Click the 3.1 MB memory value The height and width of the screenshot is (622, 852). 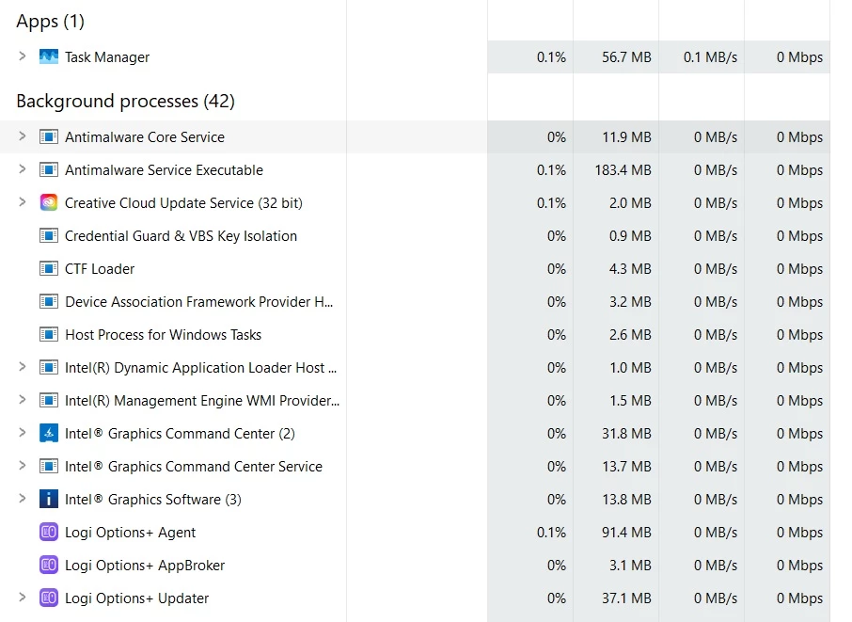(x=630, y=566)
